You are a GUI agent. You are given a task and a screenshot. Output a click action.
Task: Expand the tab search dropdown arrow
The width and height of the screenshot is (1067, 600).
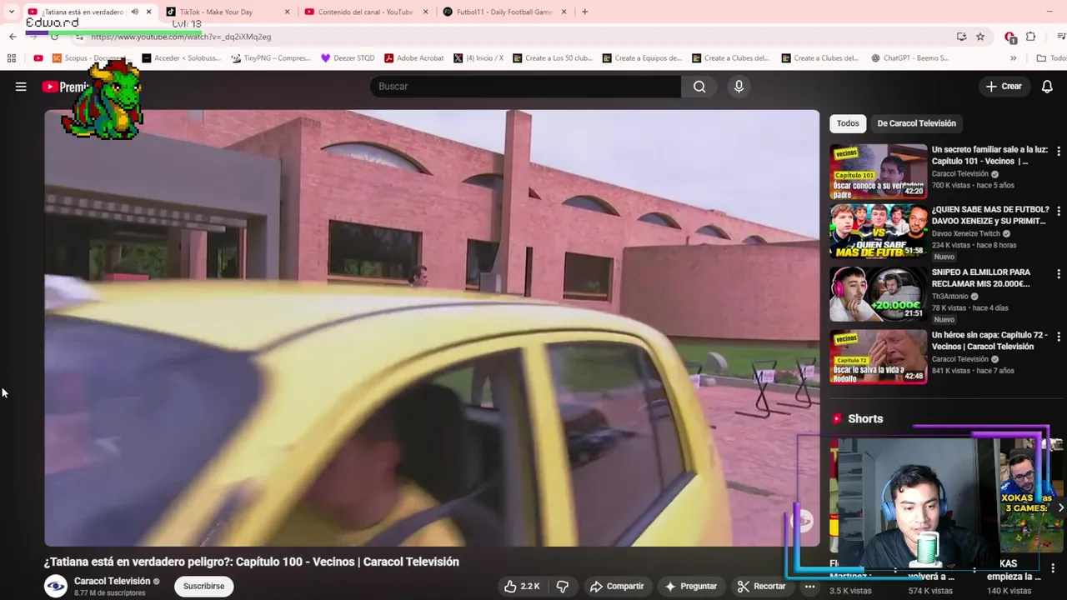tap(11, 12)
